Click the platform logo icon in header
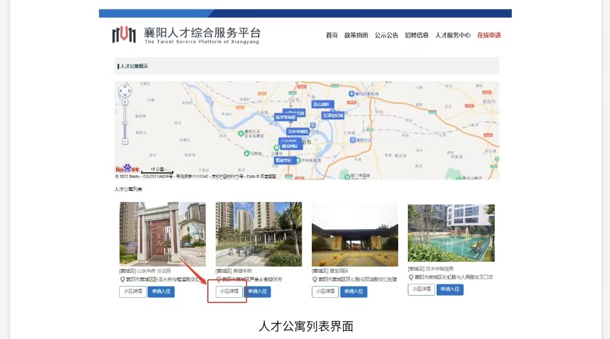This screenshot has height=339, width=610. coord(124,35)
